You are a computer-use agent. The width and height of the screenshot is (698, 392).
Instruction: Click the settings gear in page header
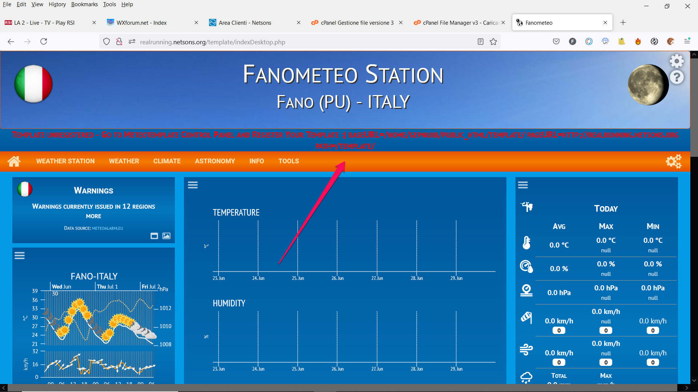tap(677, 61)
